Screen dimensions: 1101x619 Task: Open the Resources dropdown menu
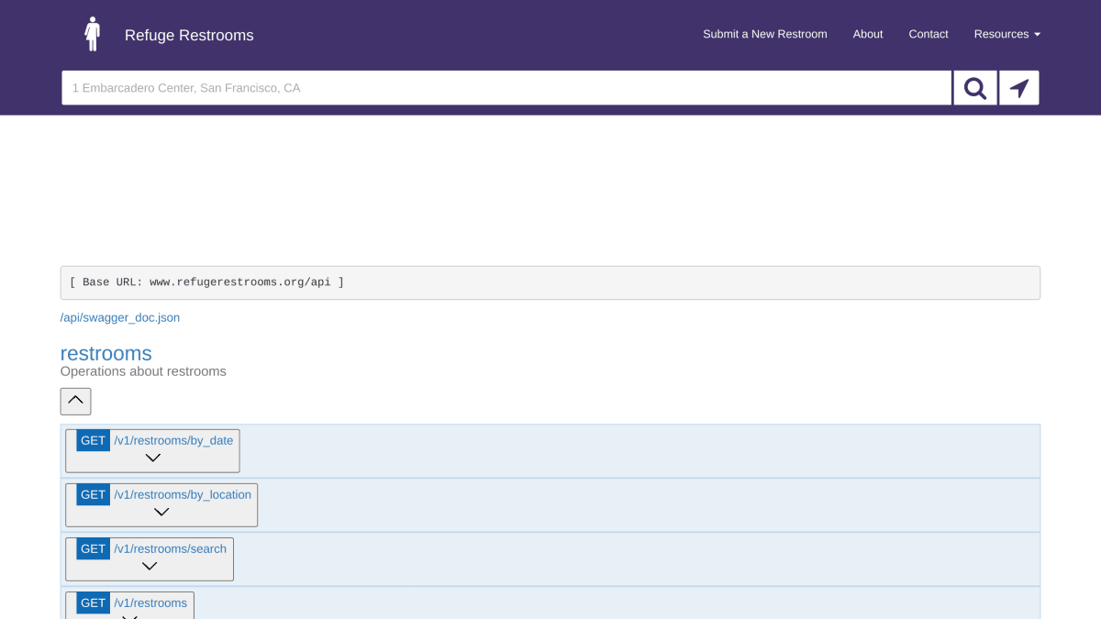tap(1006, 34)
